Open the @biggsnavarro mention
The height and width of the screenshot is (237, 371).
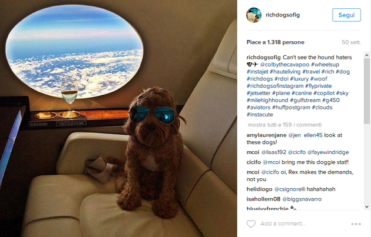click(x=302, y=199)
